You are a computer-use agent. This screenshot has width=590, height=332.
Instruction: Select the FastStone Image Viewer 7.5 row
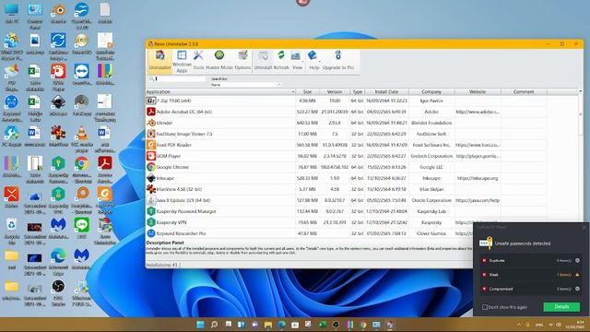tap(347, 134)
